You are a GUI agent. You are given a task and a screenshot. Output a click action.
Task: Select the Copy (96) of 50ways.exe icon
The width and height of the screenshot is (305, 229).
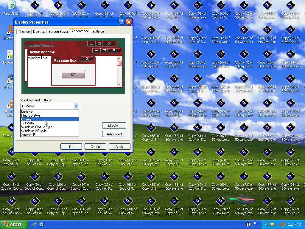coord(290,181)
